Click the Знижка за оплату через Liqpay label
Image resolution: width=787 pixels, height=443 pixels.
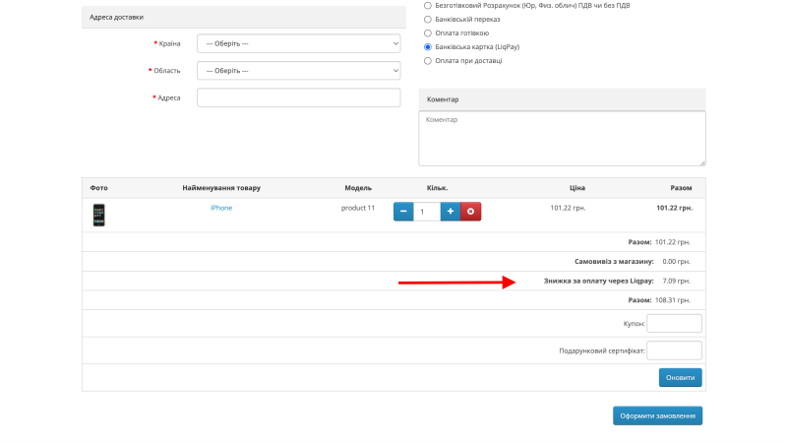point(598,282)
